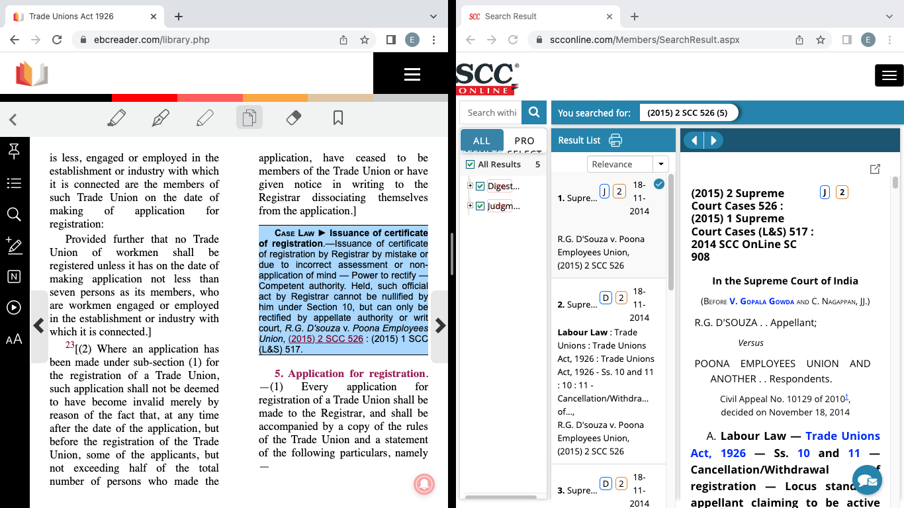This screenshot has height=508, width=904.
Task: Open the N notes icon in sidebar
Action: pyautogui.click(x=14, y=276)
